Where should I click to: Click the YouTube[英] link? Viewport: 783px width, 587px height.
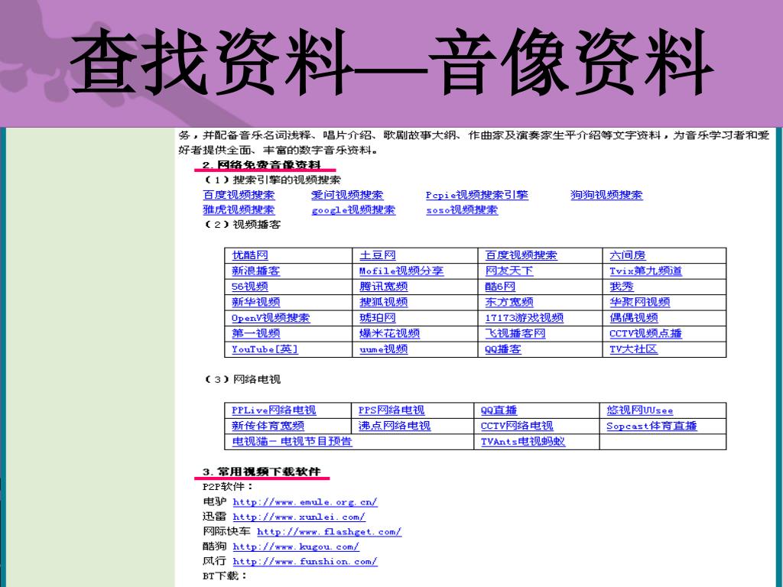coord(265,349)
